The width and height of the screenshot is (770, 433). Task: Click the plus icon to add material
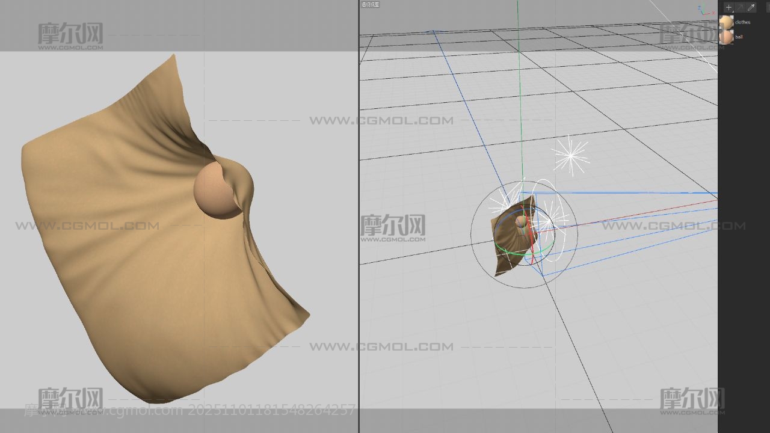728,7
